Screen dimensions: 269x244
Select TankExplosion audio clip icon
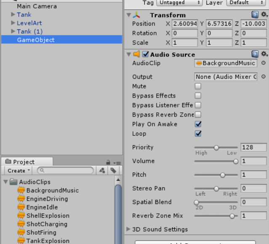pyautogui.click(x=21, y=241)
